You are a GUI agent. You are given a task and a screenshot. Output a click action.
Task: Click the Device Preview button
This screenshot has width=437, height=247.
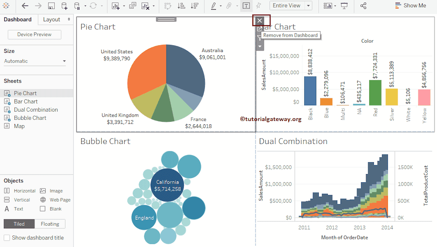[x=35, y=34]
